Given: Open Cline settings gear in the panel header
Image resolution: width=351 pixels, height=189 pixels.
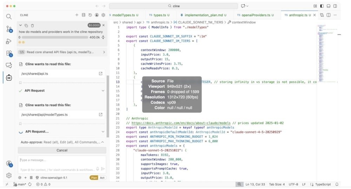Looking at the screenshot, I should pos(103,15).
